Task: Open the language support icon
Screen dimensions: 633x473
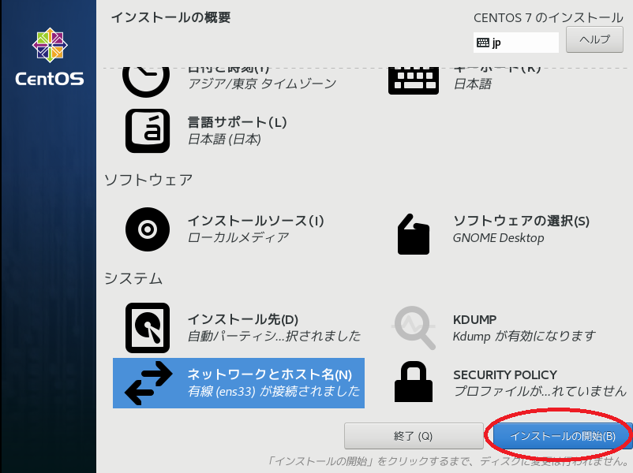Action: [x=148, y=131]
